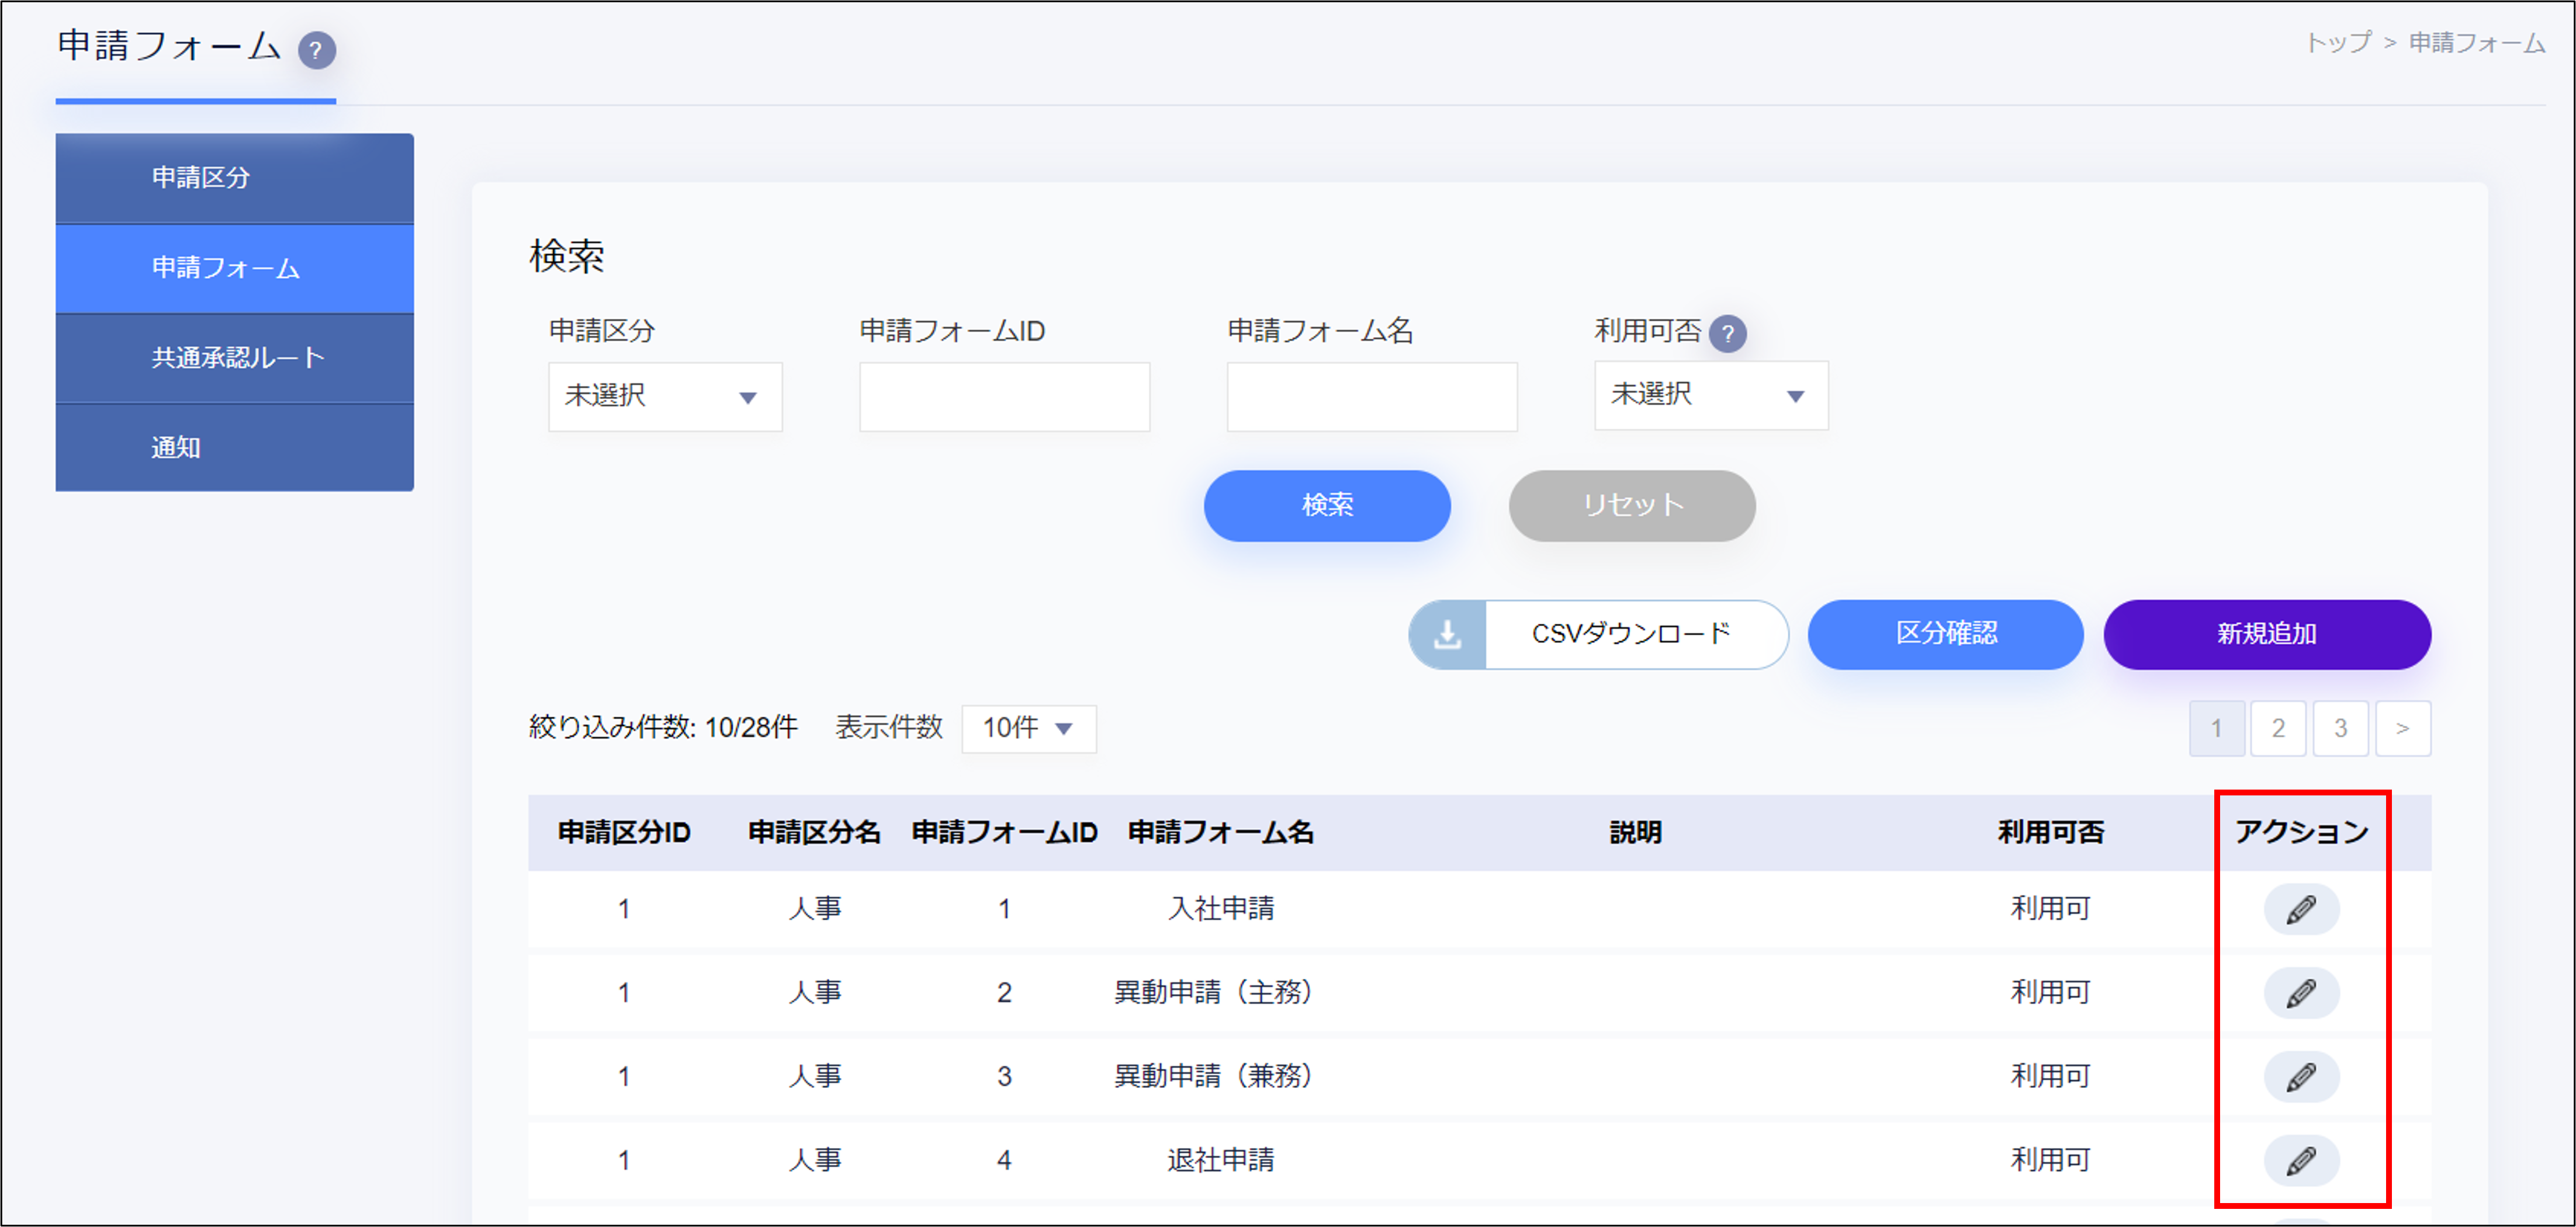The width and height of the screenshot is (2576, 1227).
Task: Click the 区分確認 button
Action: pyautogui.click(x=1945, y=634)
